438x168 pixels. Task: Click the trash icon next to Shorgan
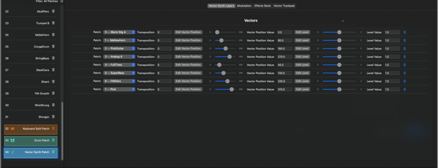point(53,117)
